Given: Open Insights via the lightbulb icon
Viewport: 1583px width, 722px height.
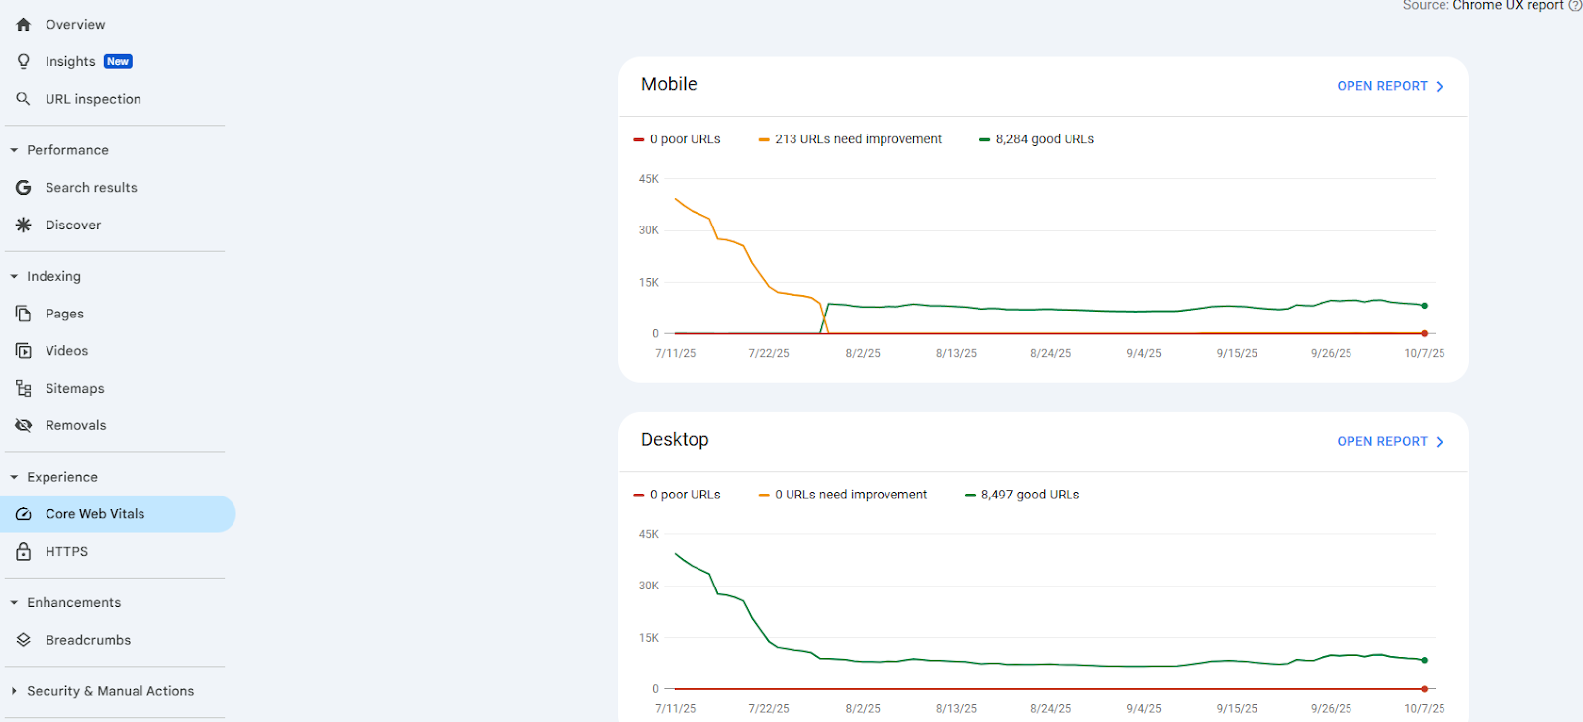Looking at the screenshot, I should click(24, 61).
